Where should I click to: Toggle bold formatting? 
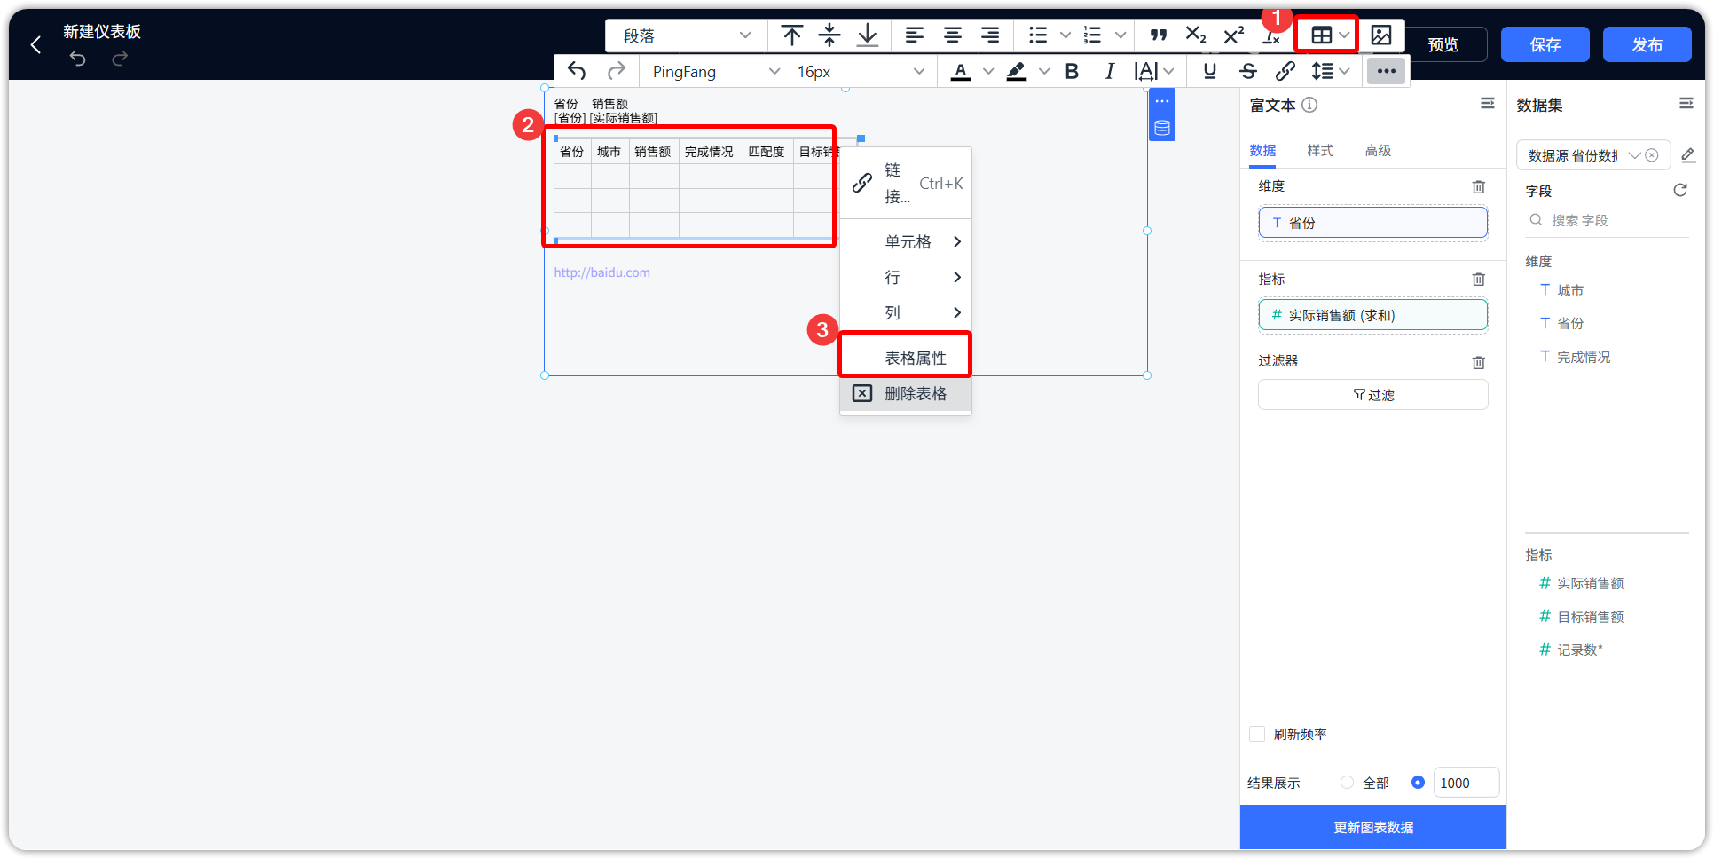1072,71
